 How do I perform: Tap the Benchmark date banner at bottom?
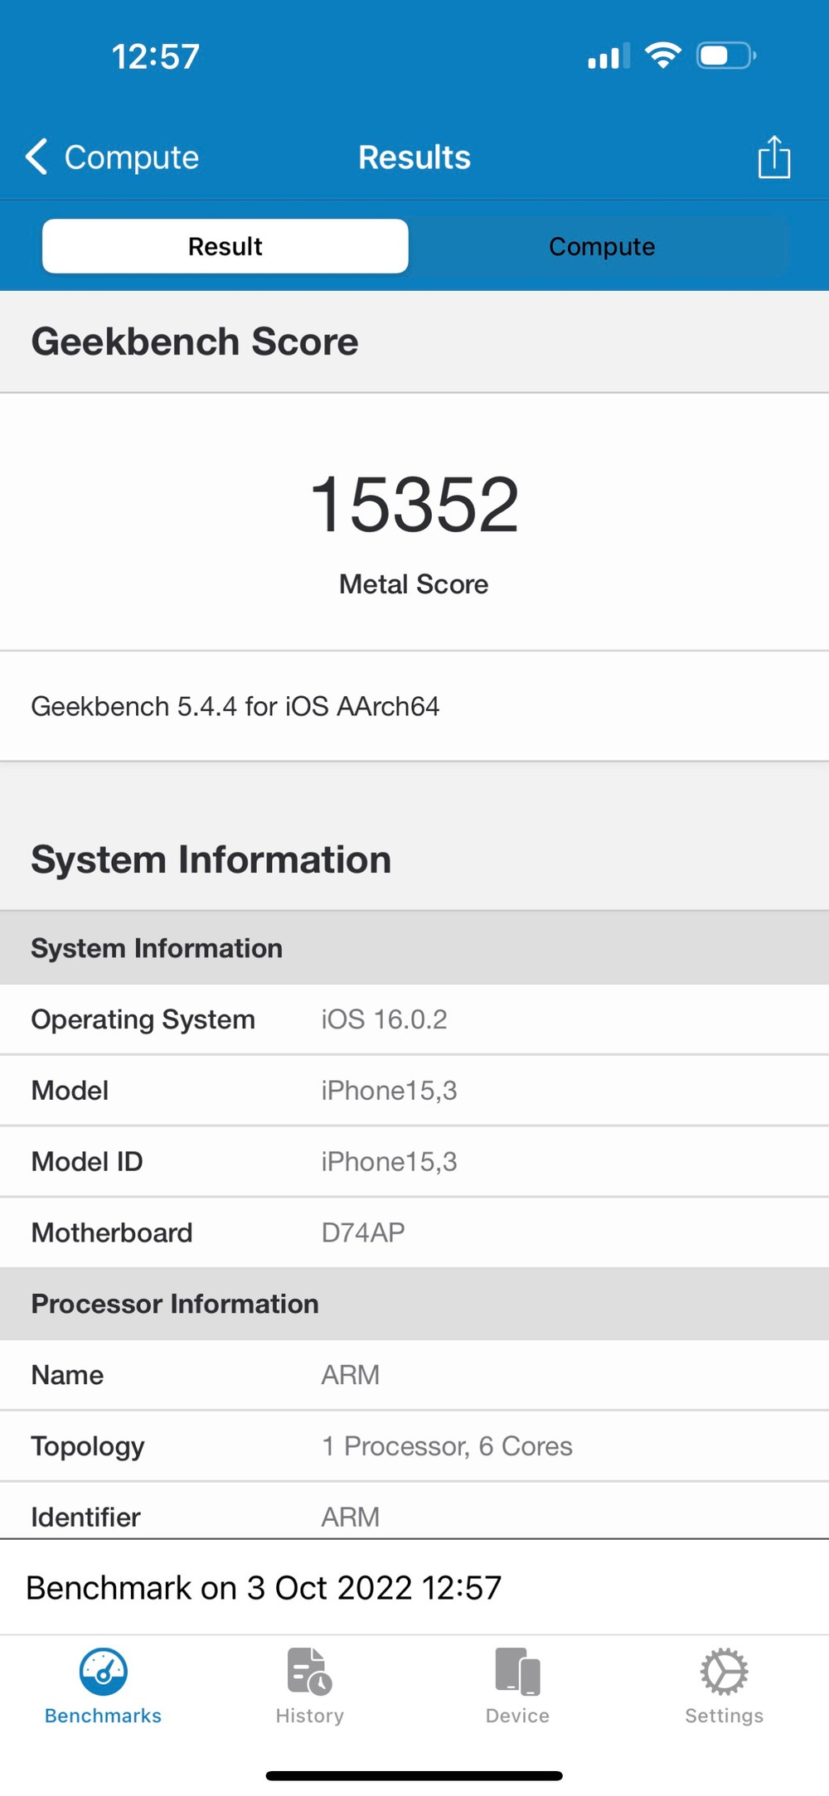[x=264, y=1588]
